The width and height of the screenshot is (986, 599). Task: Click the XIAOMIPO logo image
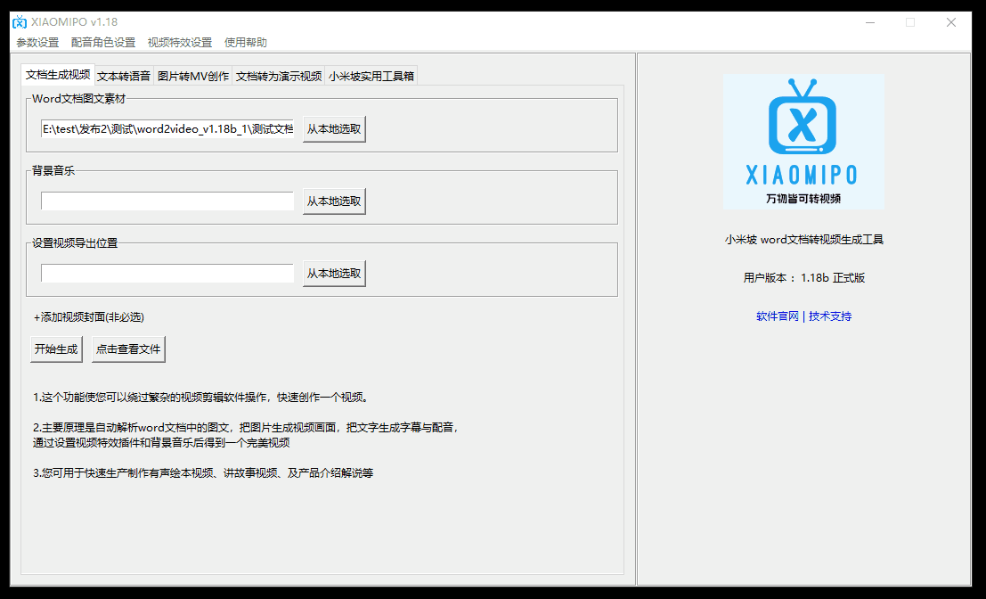[x=803, y=142]
